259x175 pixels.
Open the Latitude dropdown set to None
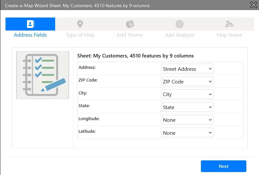pos(187,133)
